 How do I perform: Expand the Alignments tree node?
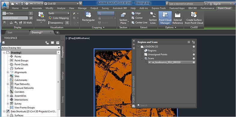[8, 72]
